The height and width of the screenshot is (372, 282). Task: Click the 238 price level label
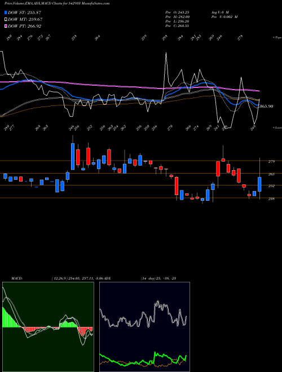[x=271, y=198]
